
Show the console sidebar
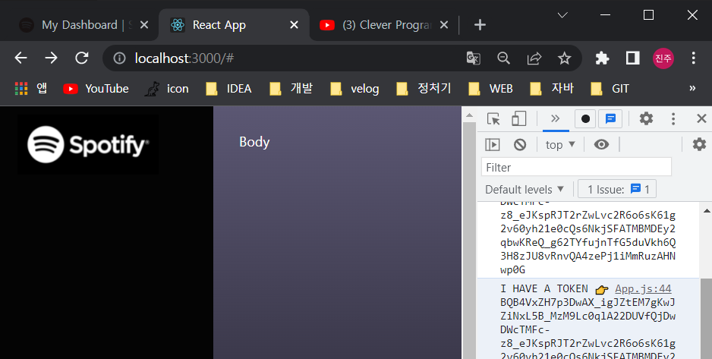click(x=492, y=145)
